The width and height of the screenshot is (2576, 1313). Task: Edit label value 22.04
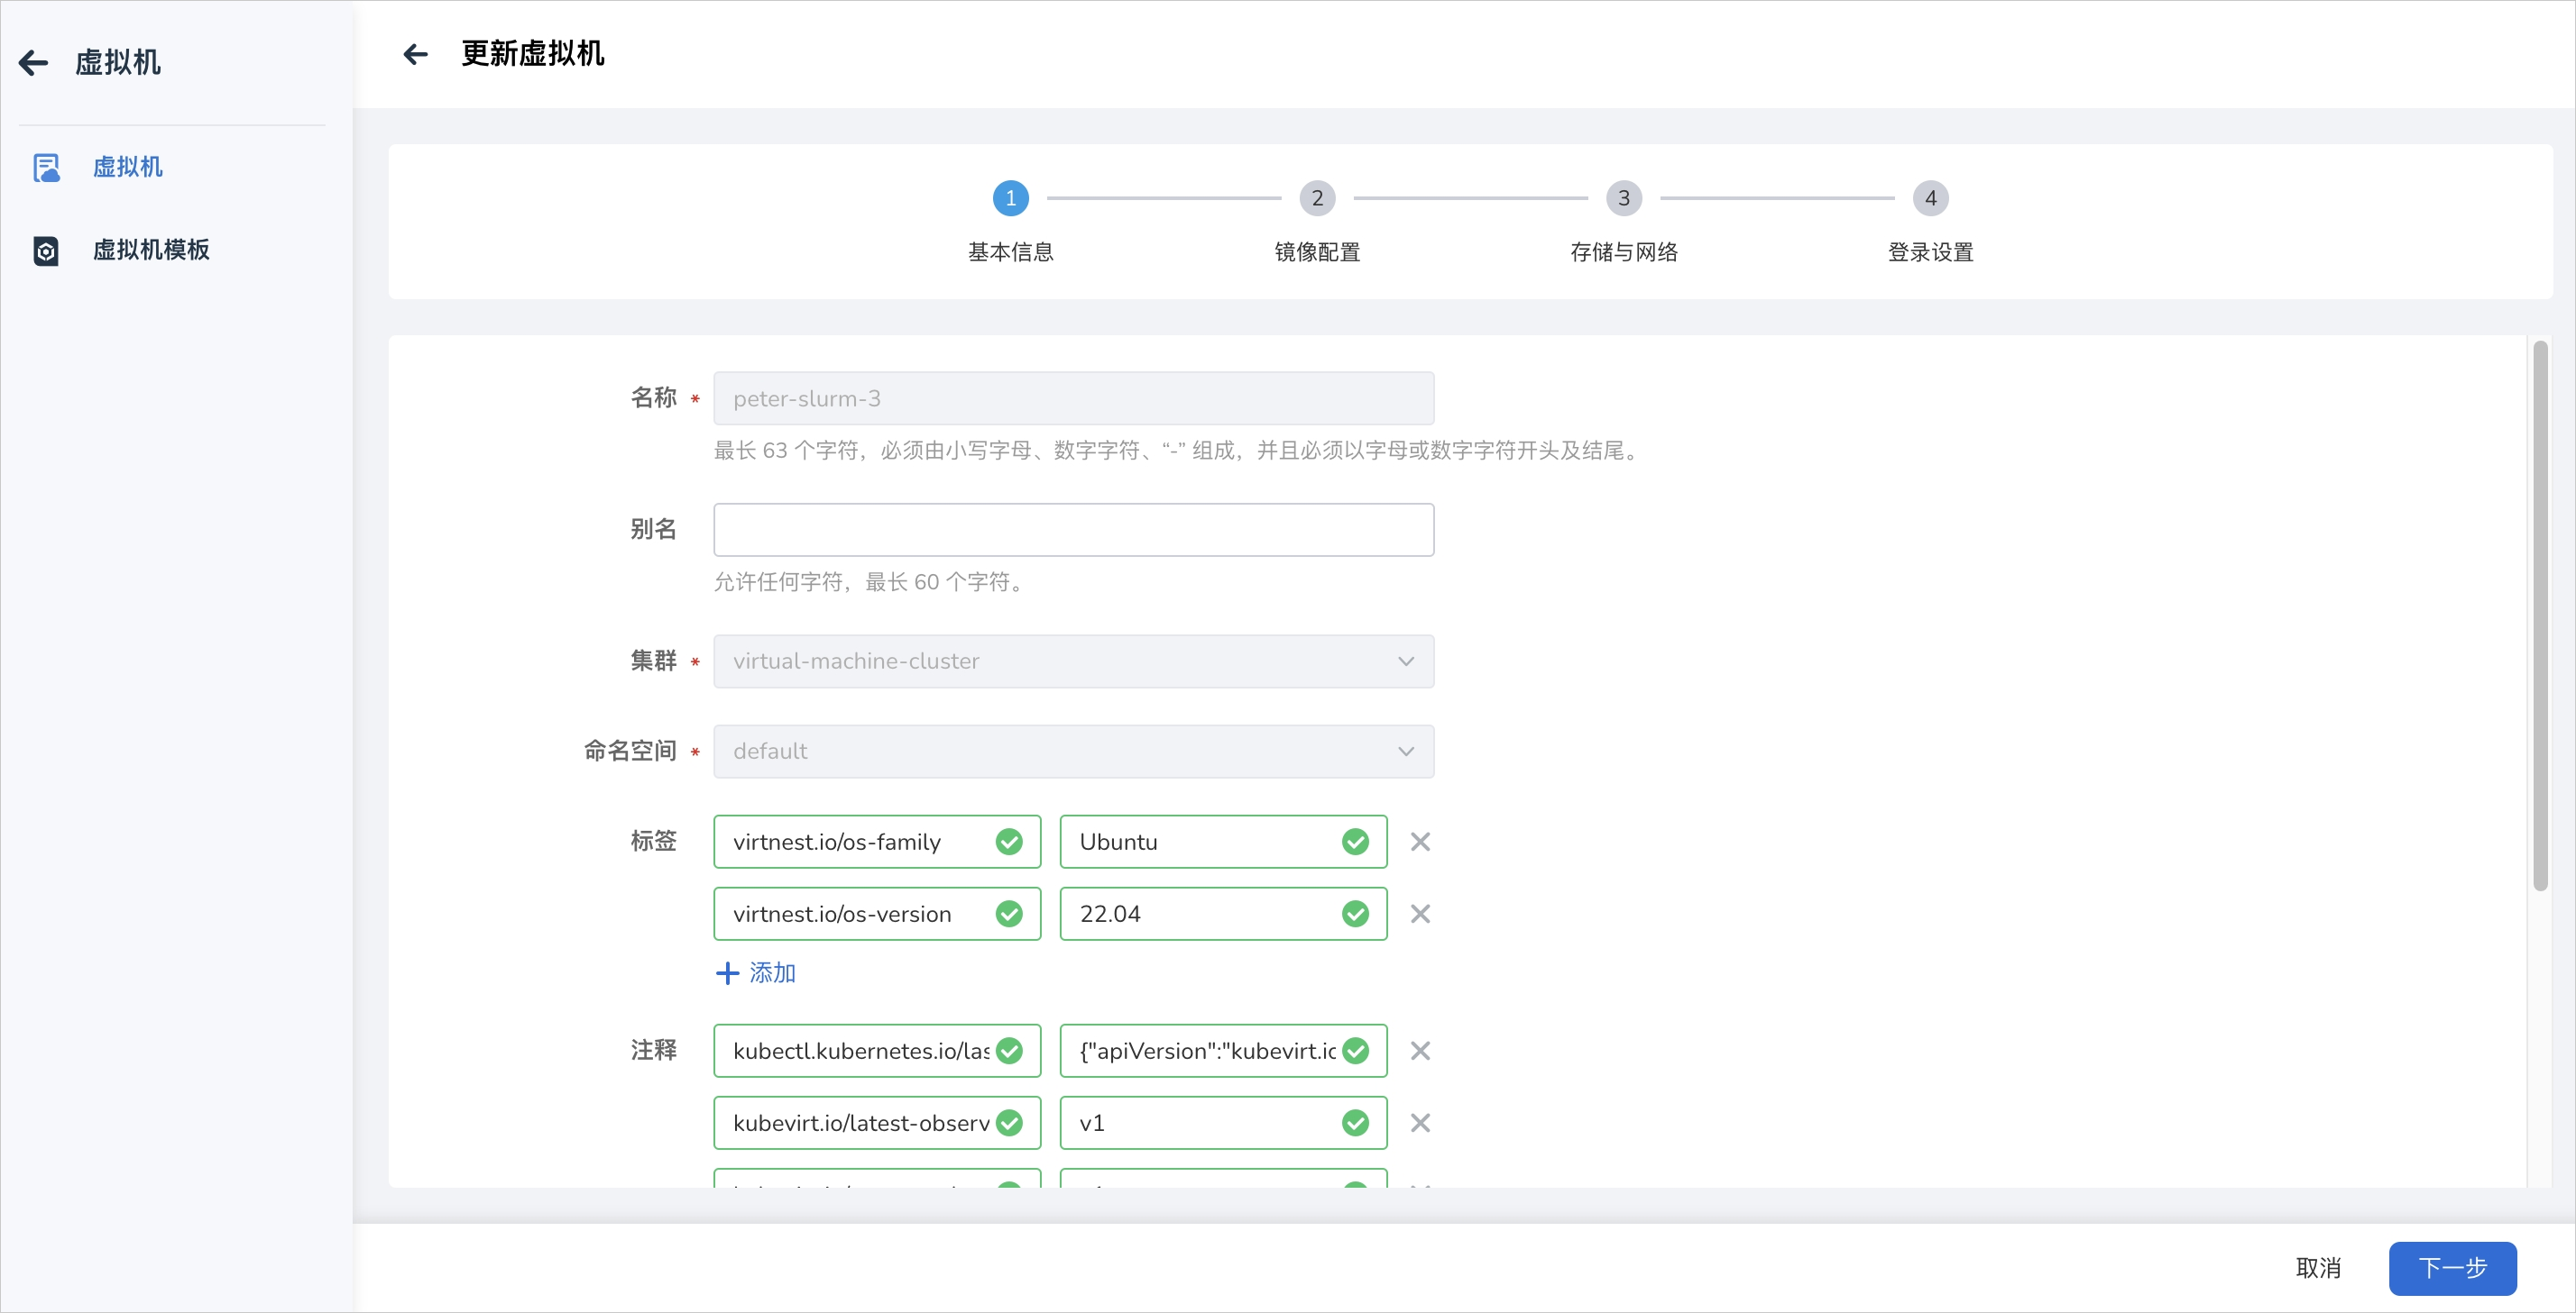pyautogui.click(x=1223, y=913)
